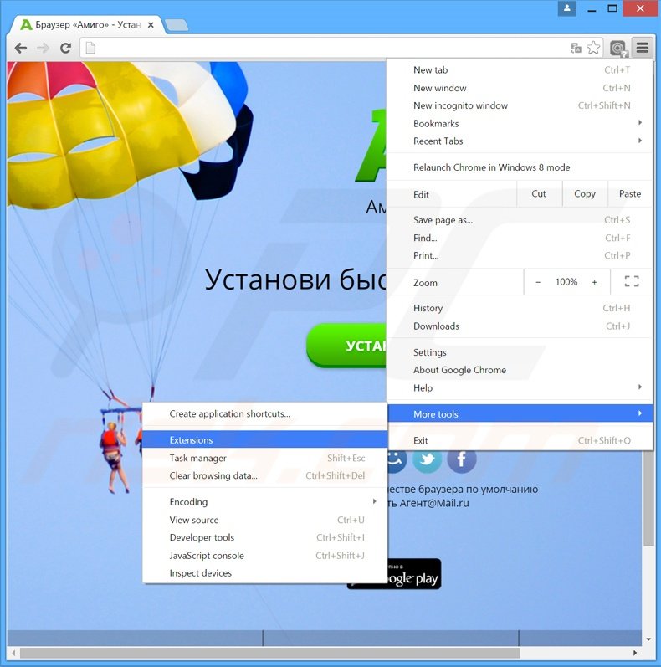This screenshot has height=667, width=661.
Task: Reload the page with refresh icon
Action: [x=65, y=48]
